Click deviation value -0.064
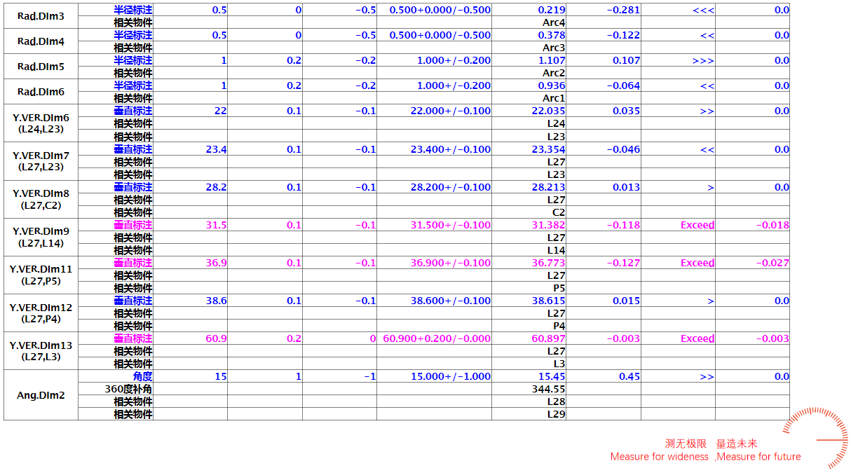The image size is (851, 473). click(623, 85)
